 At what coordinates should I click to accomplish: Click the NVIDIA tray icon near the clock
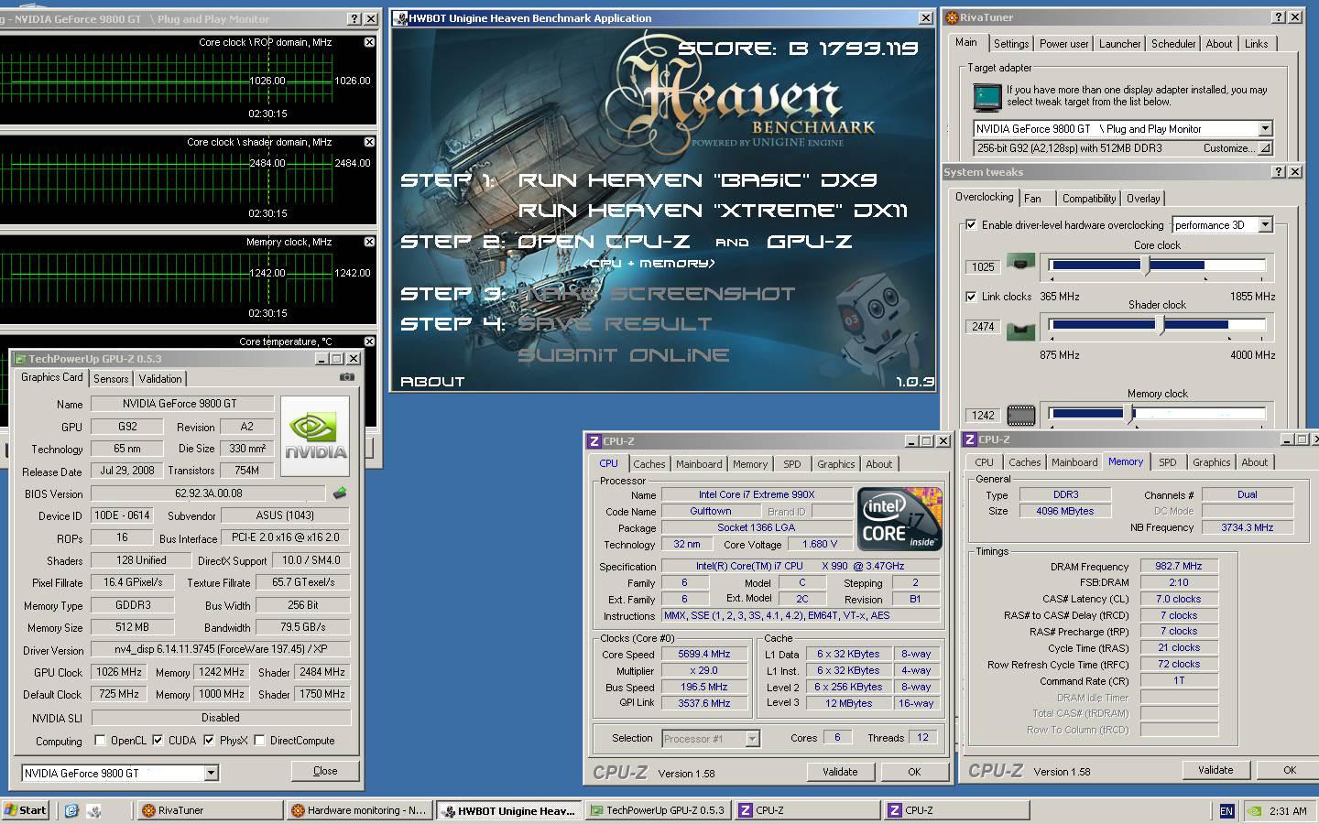[1254, 811]
